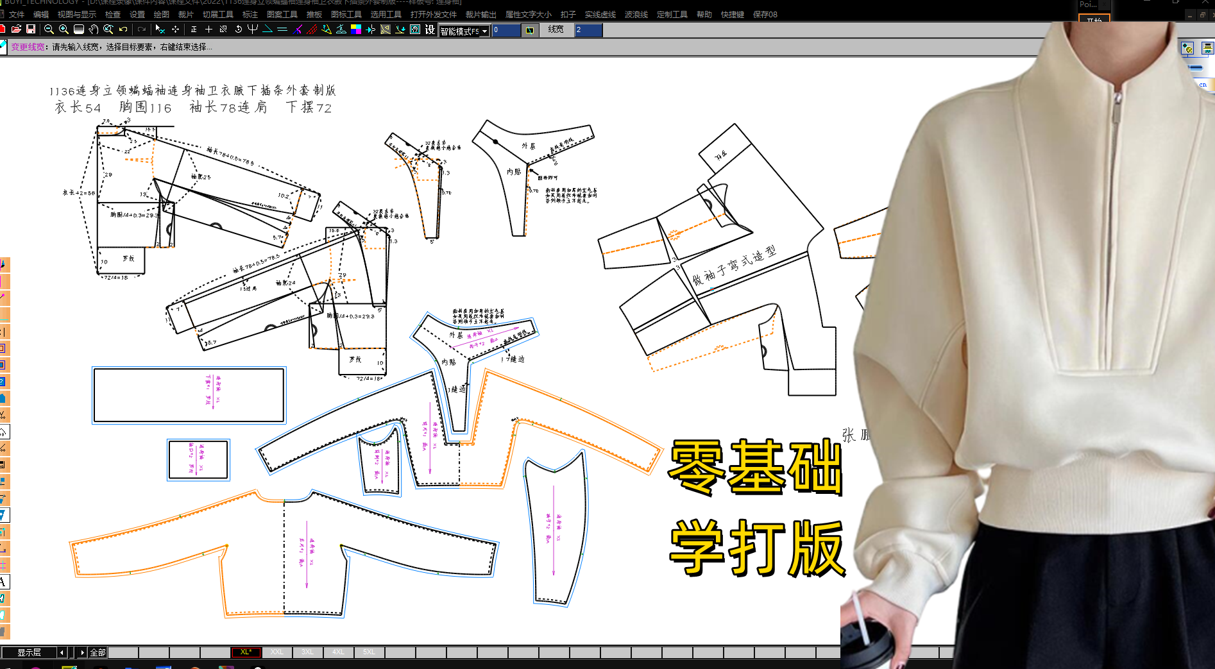The width and height of the screenshot is (1215, 669).
Task: Activate the hand pan tool
Action: pyautogui.click(x=94, y=29)
